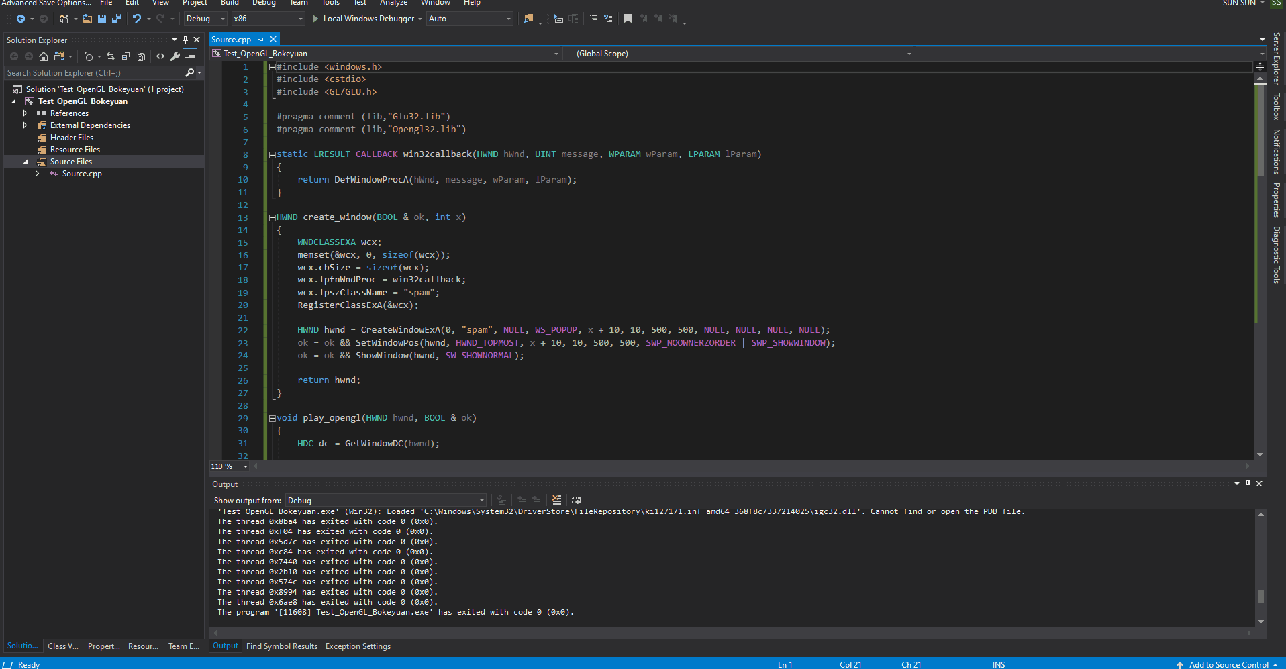Click Collapse All icon in Solution Explorer

tap(126, 56)
